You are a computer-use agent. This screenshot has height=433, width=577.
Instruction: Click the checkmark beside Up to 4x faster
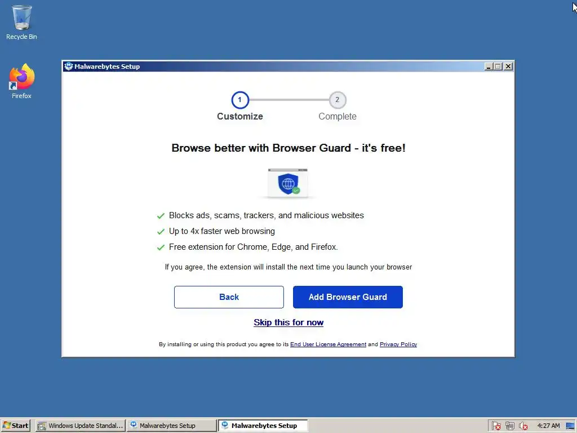[161, 232]
